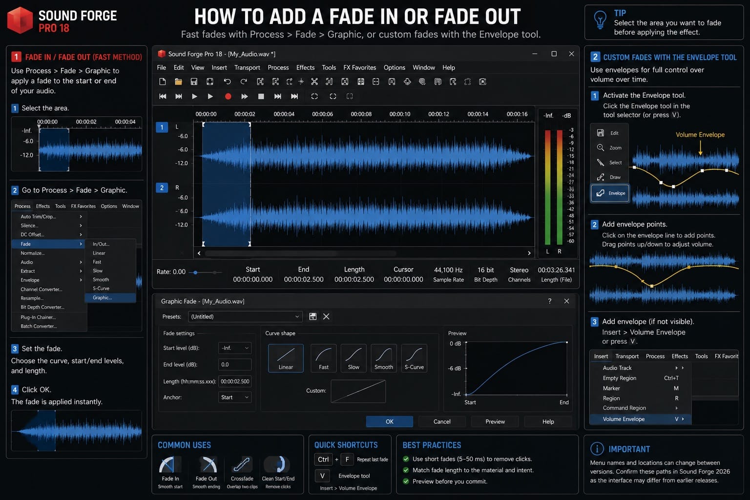Select the S-Curve curve shape button
Viewport: 750px width, 500px height.
click(414, 358)
